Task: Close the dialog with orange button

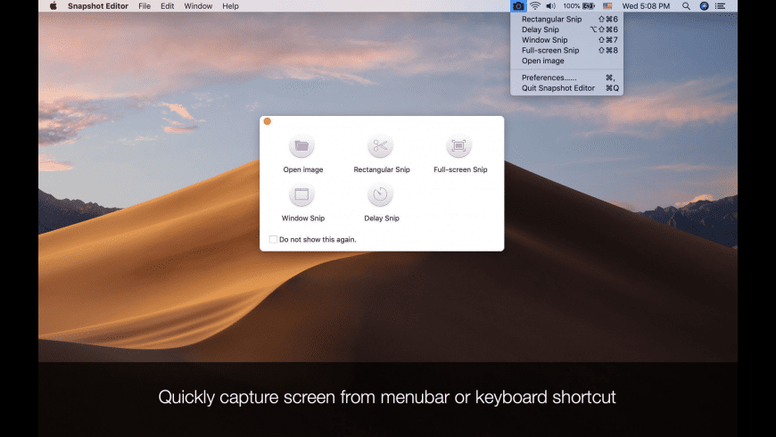Action: pyautogui.click(x=268, y=121)
